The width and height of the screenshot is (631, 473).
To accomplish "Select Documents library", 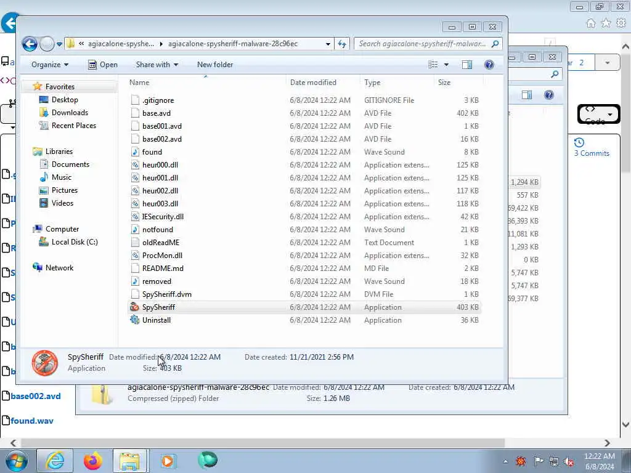I will click(x=70, y=164).
